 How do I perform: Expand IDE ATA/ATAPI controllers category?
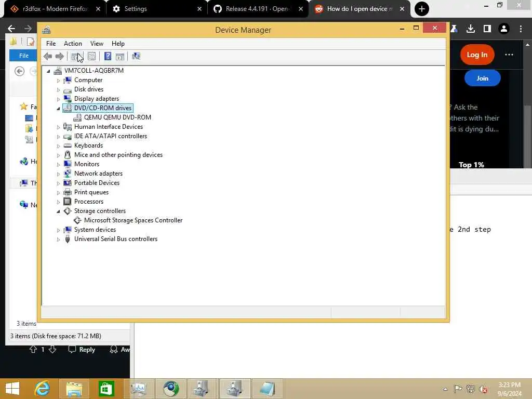click(58, 137)
